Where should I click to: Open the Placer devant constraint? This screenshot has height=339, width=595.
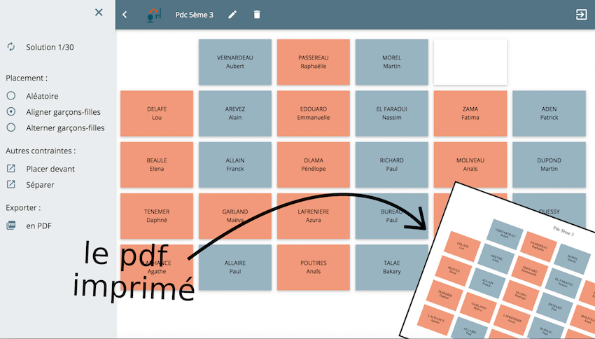pyautogui.click(x=50, y=169)
